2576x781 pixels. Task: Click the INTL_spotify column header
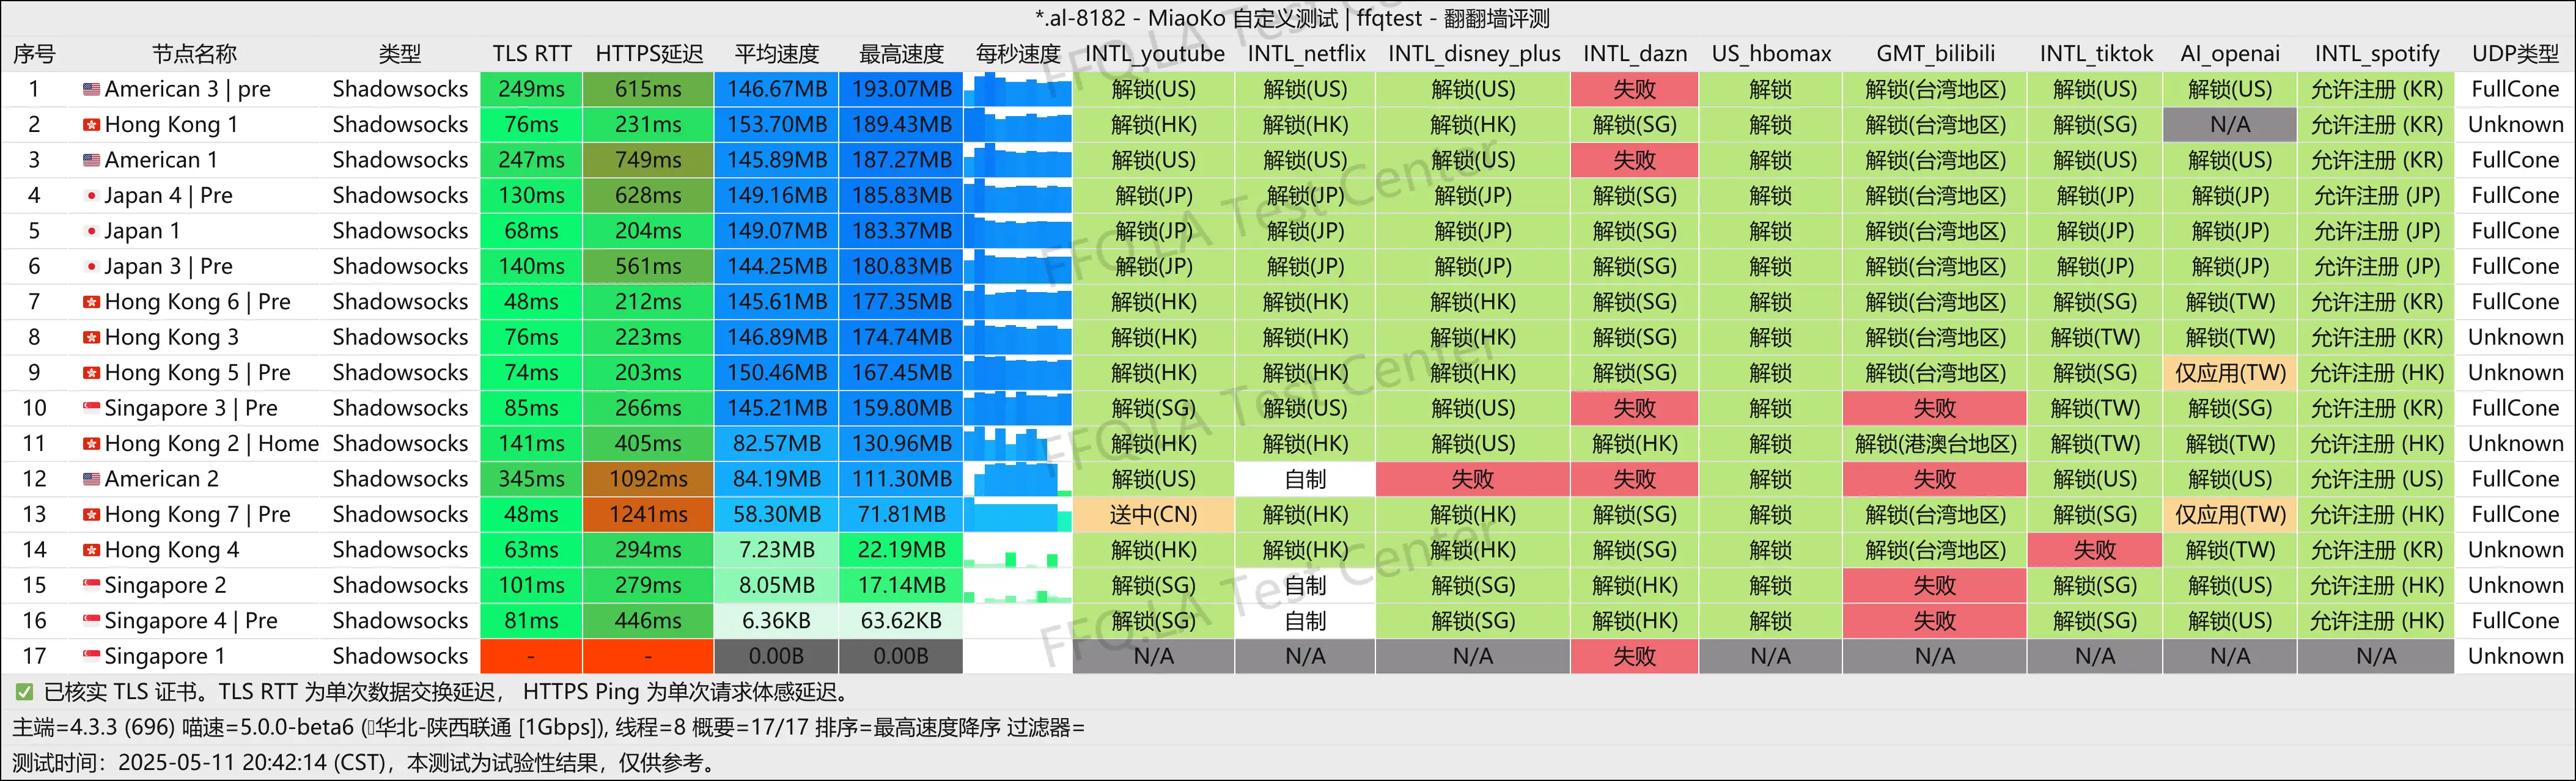point(2376,54)
